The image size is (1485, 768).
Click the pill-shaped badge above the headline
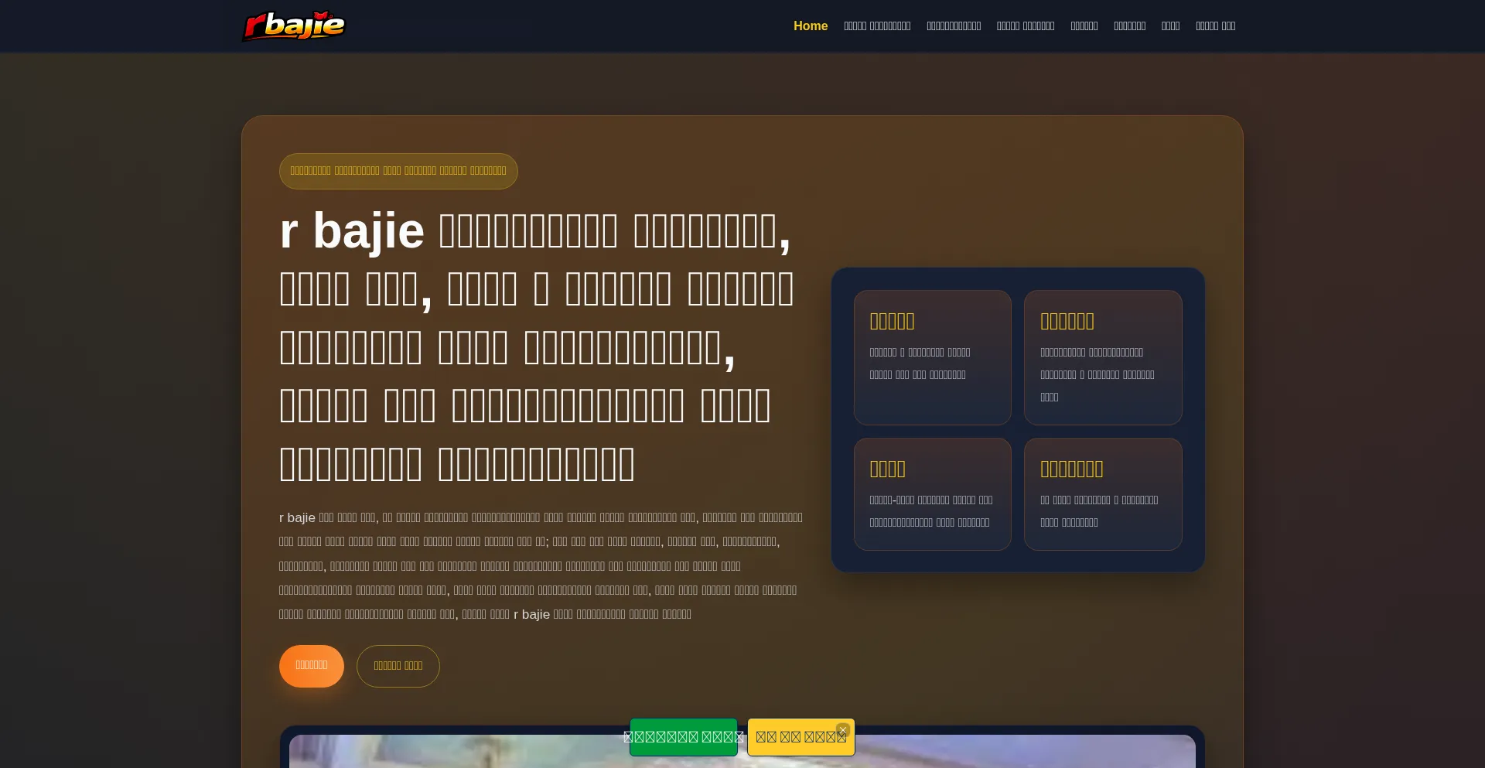point(398,171)
